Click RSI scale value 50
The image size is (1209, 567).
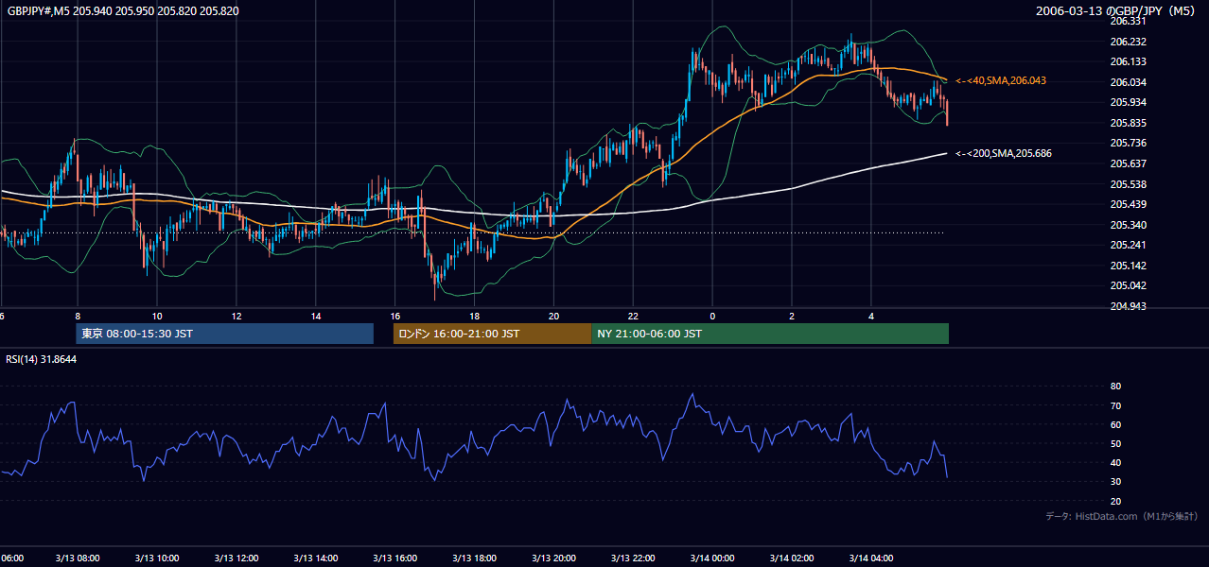point(1115,443)
